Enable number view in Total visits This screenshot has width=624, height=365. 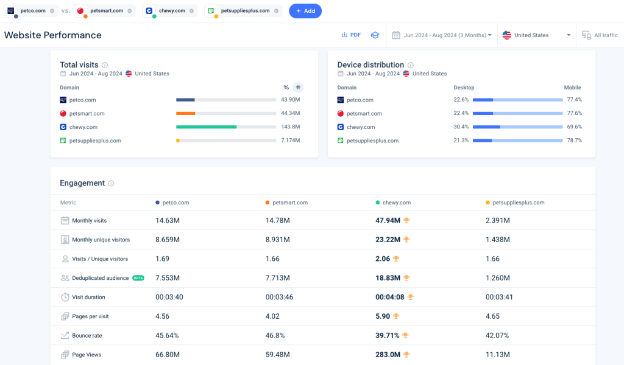[297, 87]
